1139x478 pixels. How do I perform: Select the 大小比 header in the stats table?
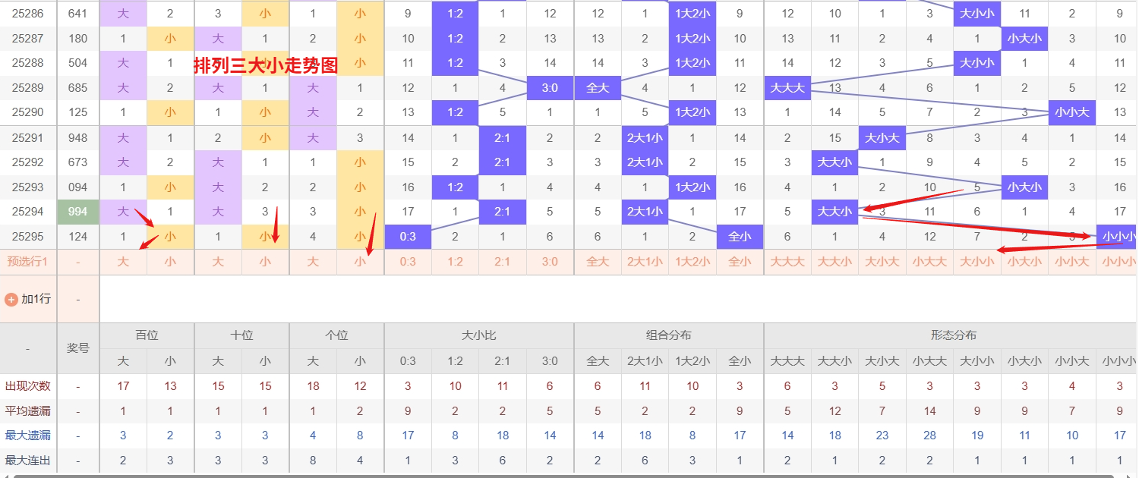pyautogui.click(x=478, y=335)
